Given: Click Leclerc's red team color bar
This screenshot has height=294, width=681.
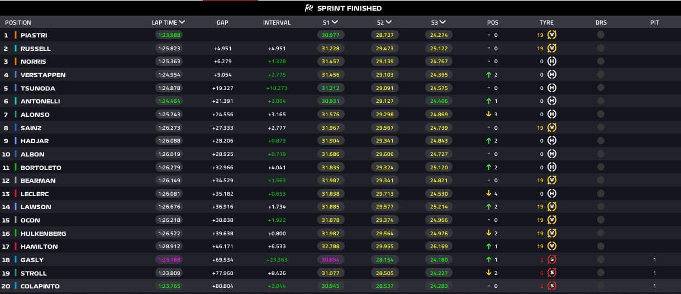Looking at the screenshot, I should click(16, 193).
